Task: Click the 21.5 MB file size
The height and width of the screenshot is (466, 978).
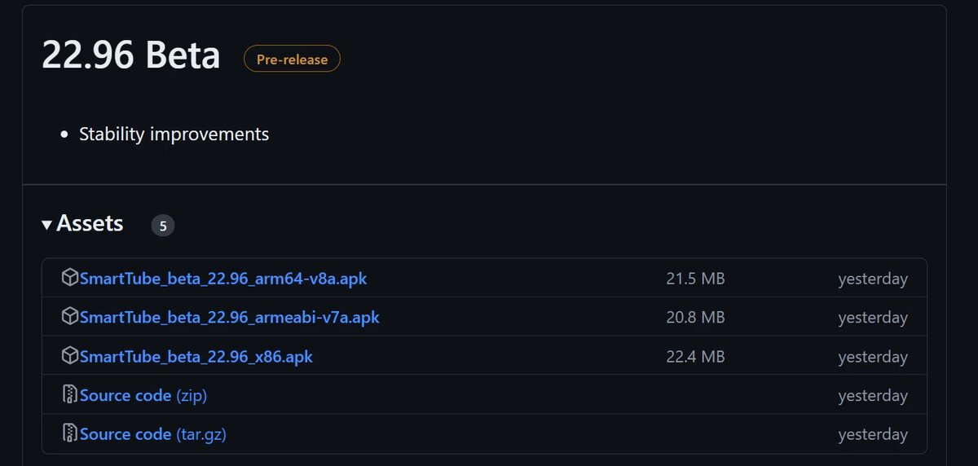Action: point(695,279)
